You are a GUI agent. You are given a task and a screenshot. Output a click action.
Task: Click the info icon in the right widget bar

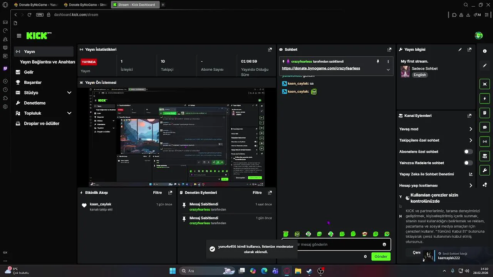pos(485,51)
